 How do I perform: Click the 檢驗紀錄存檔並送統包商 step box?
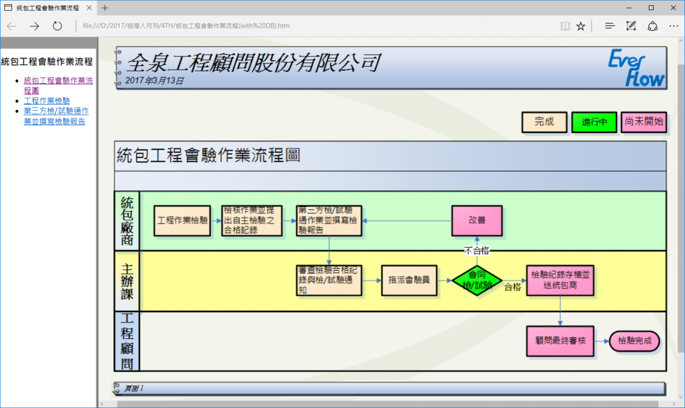click(560, 280)
